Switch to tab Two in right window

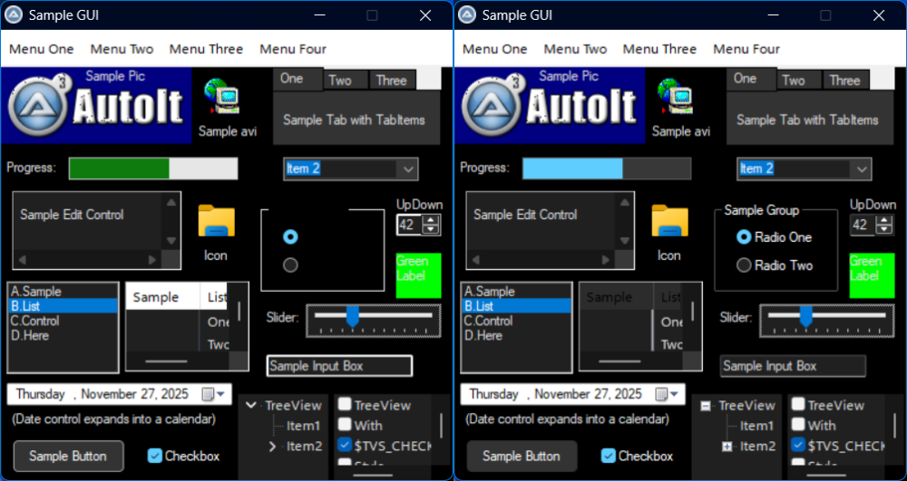click(794, 81)
